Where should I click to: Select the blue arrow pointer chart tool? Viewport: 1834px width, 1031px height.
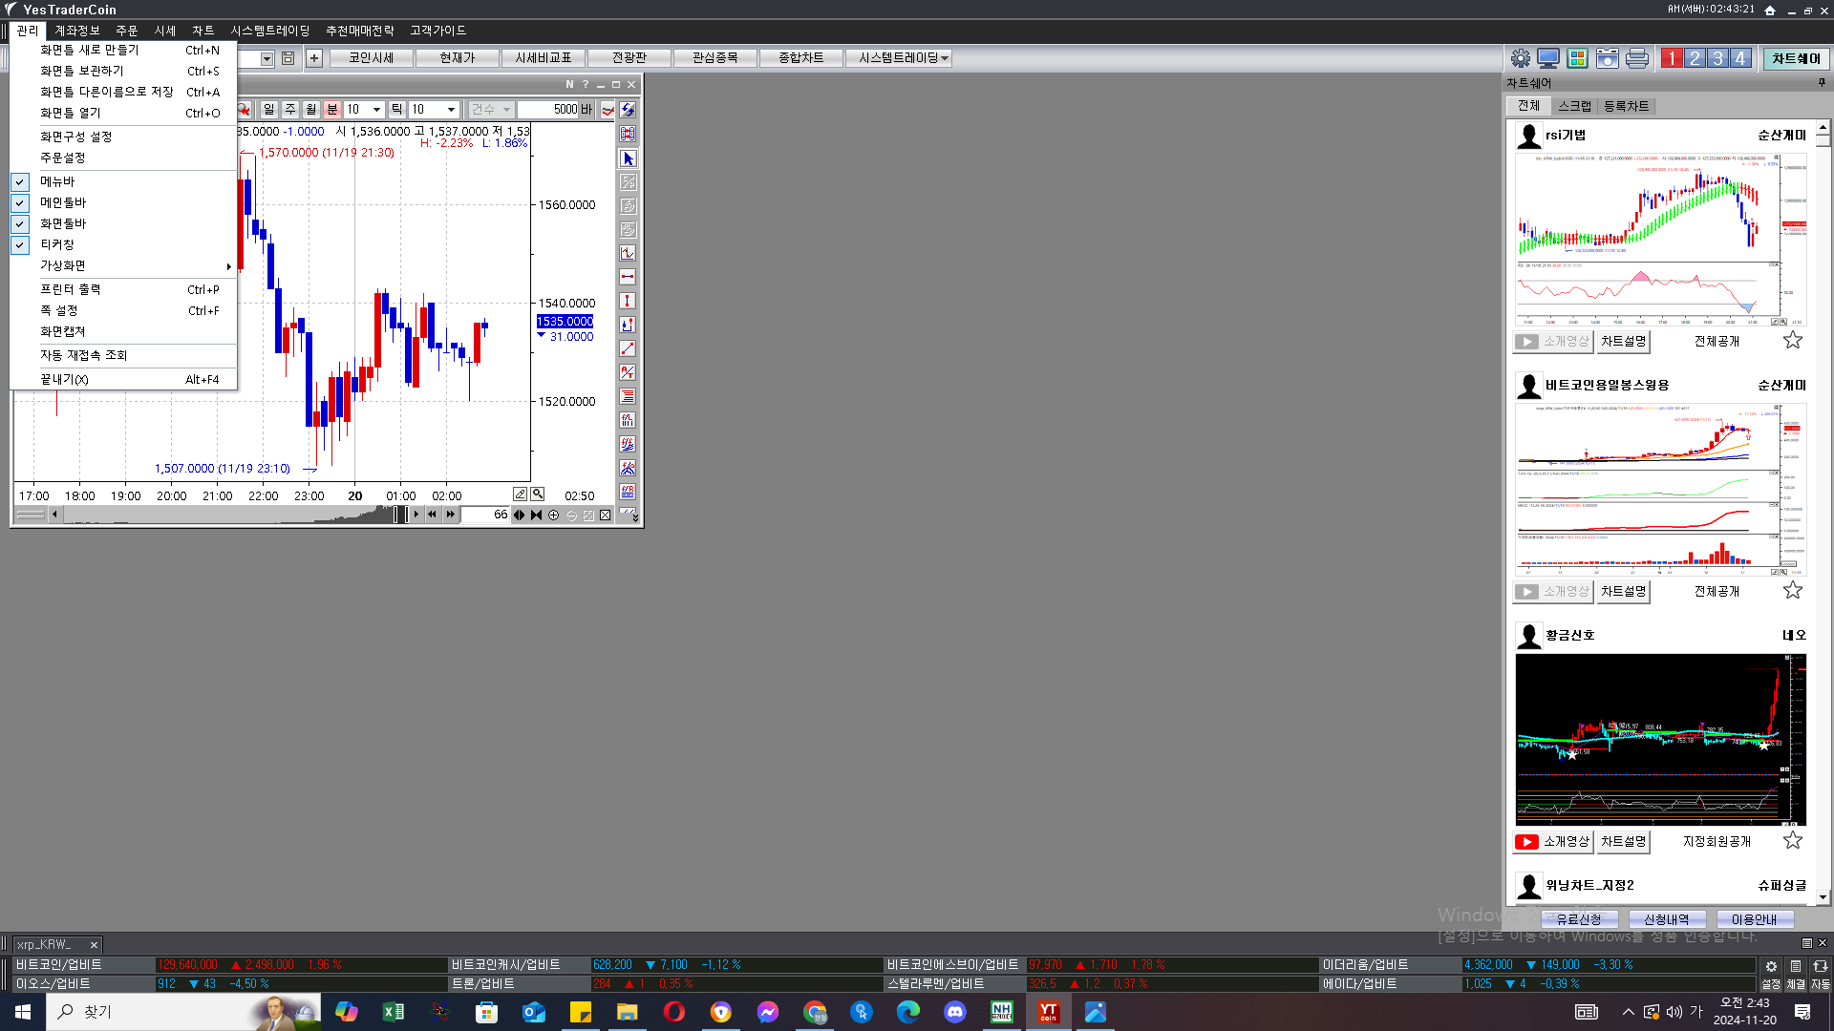628,158
